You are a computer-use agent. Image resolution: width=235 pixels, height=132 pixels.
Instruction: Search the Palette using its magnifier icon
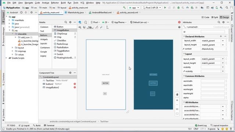[x=66, y=22]
